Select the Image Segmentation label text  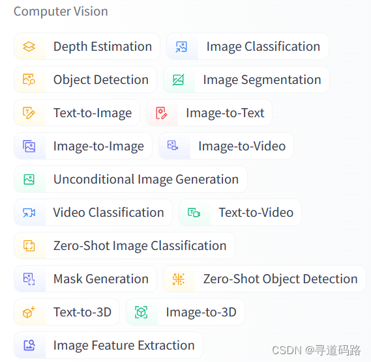point(262,80)
